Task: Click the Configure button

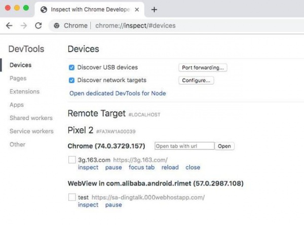Action: point(196,80)
